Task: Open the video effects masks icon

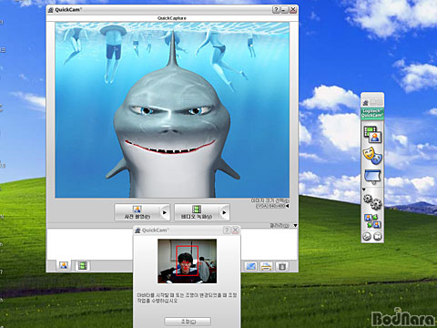Action: (x=372, y=156)
